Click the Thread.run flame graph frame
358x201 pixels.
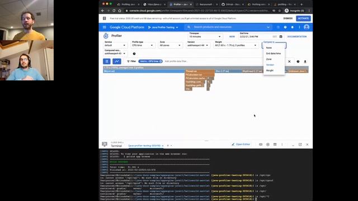click(x=200, y=71)
